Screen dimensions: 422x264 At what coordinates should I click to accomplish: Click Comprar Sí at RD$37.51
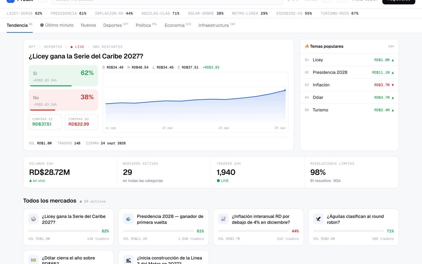pos(45,122)
